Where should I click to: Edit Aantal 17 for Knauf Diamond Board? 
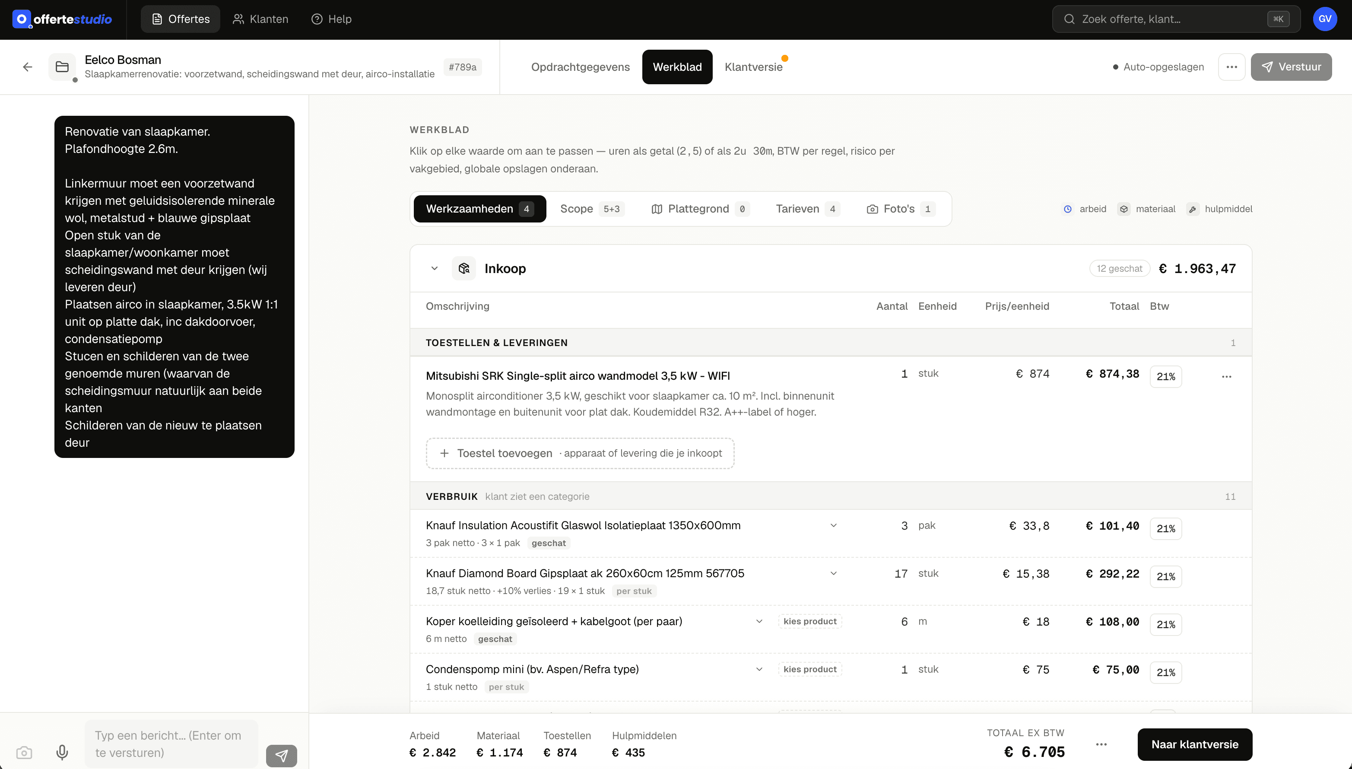(x=901, y=574)
